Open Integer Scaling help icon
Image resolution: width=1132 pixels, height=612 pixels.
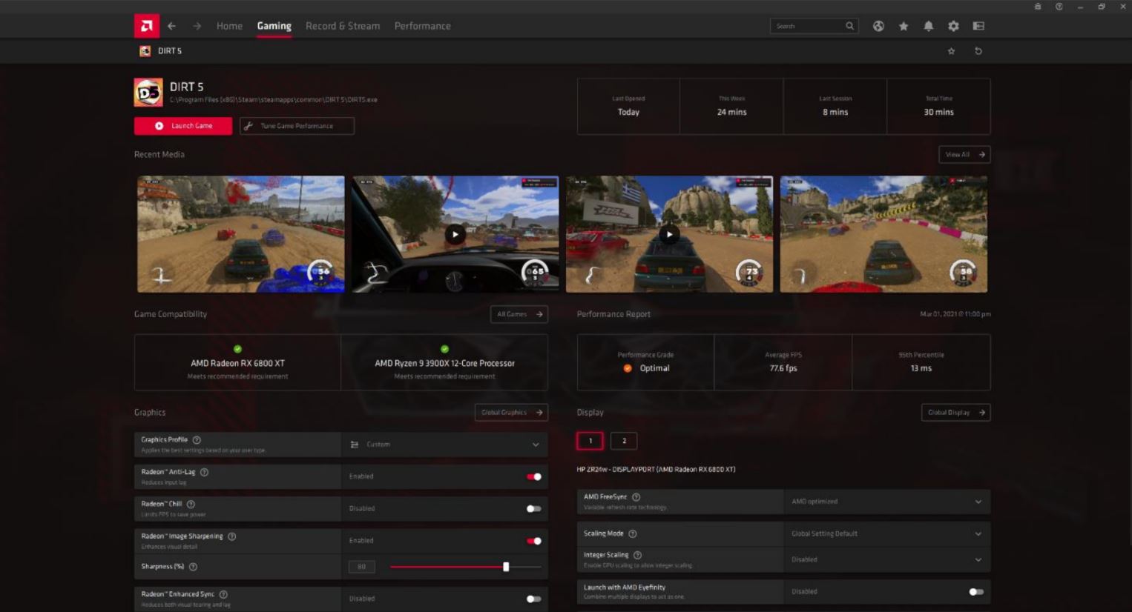tap(637, 555)
